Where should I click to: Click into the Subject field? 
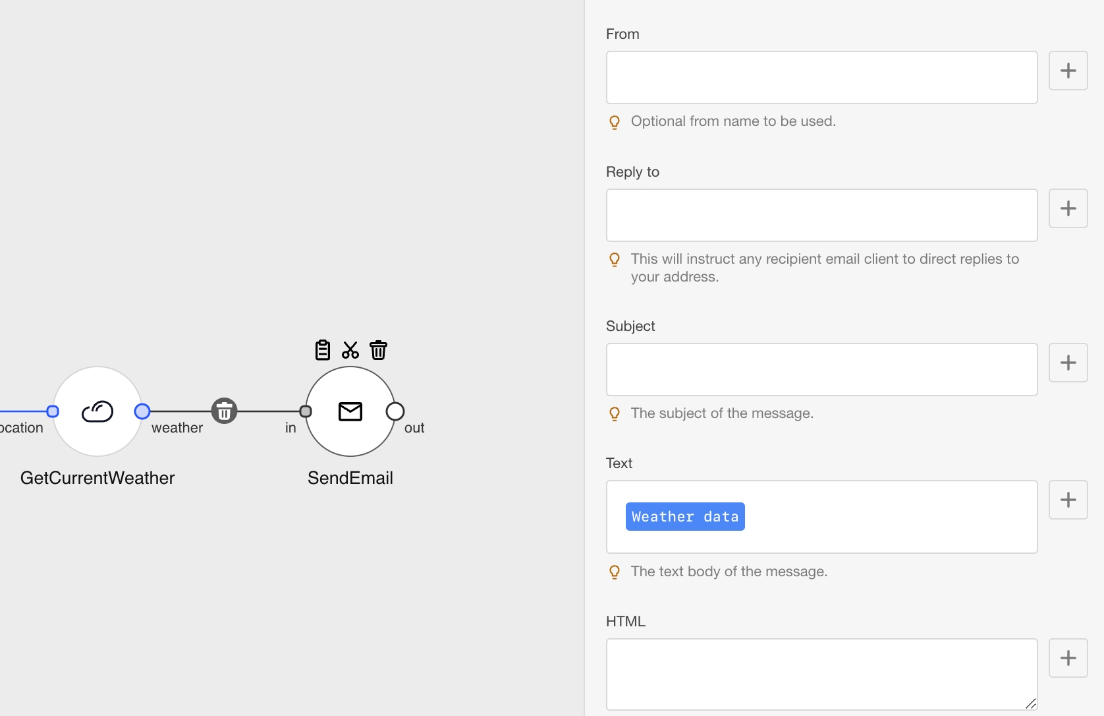821,370
